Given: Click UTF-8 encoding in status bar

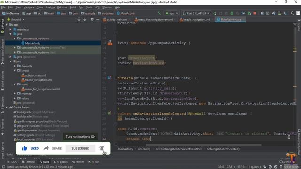Looking at the screenshot, I should coord(241,167).
